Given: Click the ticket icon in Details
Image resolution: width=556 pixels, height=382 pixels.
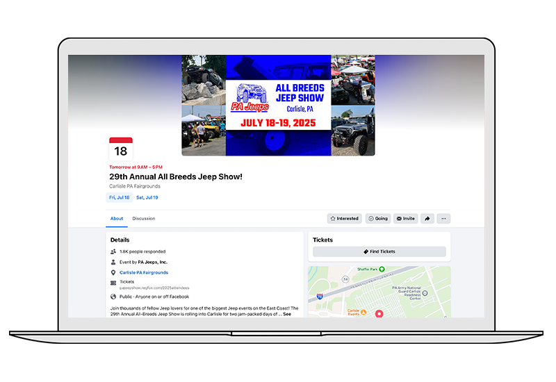Looking at the screenshot, I should pyautogui.click(x=113, y=283).
